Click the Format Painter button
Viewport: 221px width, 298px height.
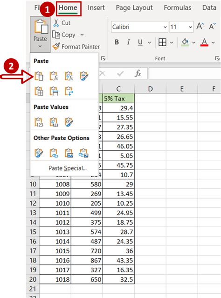pos(76,47)
